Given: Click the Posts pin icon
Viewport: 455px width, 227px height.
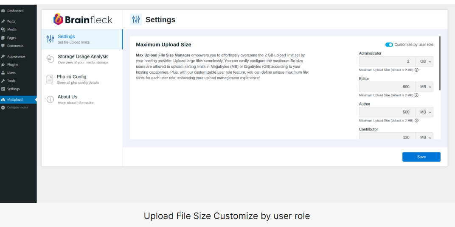Looking at the screenshot, I should click(3, 22).
